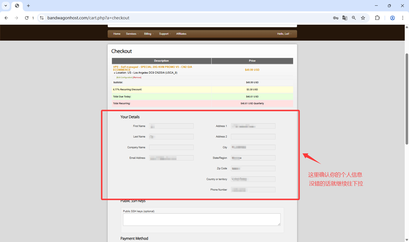Click the Address 2 input field

(x=253, y=137)
